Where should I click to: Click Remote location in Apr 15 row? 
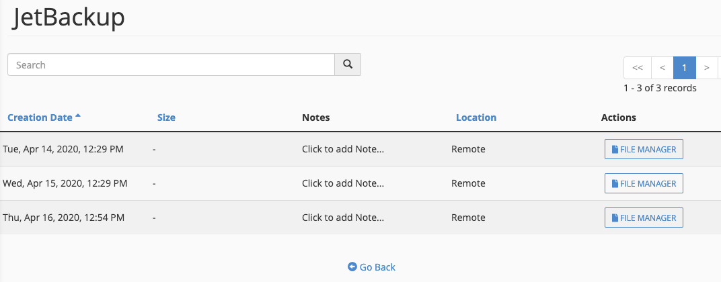click(468, 183)
